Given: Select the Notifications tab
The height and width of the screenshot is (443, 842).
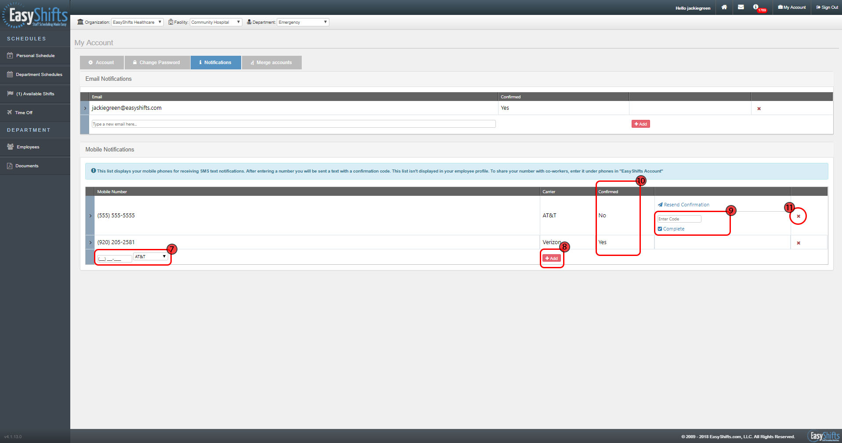Looking at the screenshot, I should click(x=216, y=62).
